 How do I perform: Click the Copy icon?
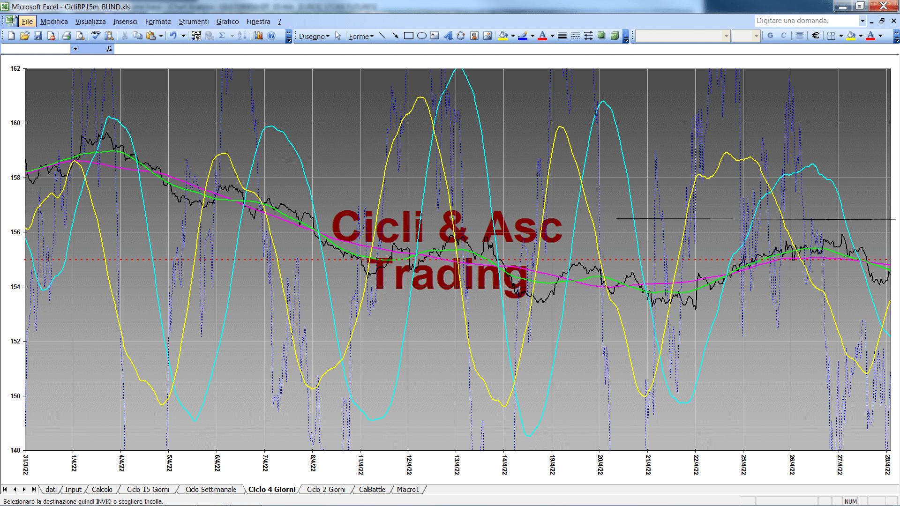tap(138, 36)
